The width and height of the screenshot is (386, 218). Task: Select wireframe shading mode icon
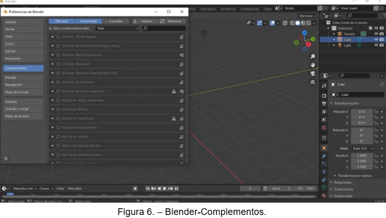pyautogui.click(x=292, y=23)
